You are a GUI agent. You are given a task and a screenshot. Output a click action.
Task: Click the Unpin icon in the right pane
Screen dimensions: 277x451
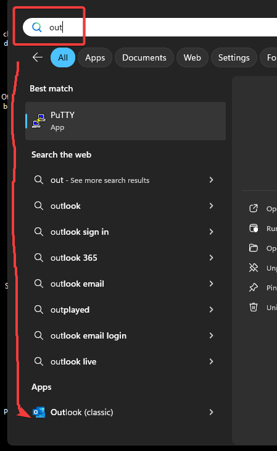pyautogui.click(x=254, y=268)
